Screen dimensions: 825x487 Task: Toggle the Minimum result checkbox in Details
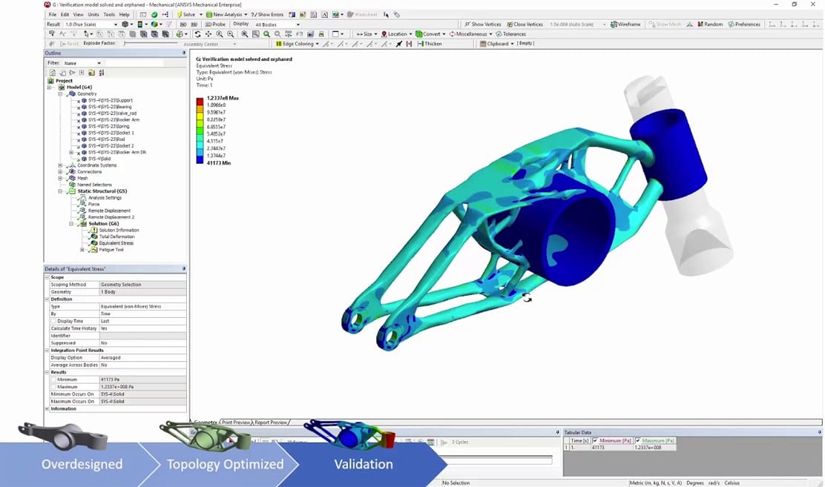click(x=53, y=380)
